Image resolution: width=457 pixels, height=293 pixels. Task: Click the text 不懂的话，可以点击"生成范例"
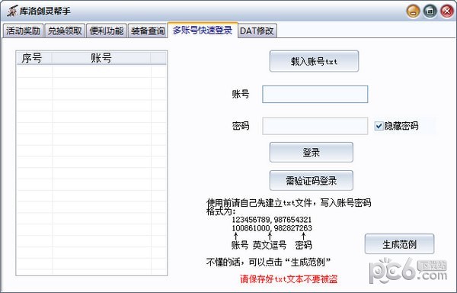click(268, 262)
